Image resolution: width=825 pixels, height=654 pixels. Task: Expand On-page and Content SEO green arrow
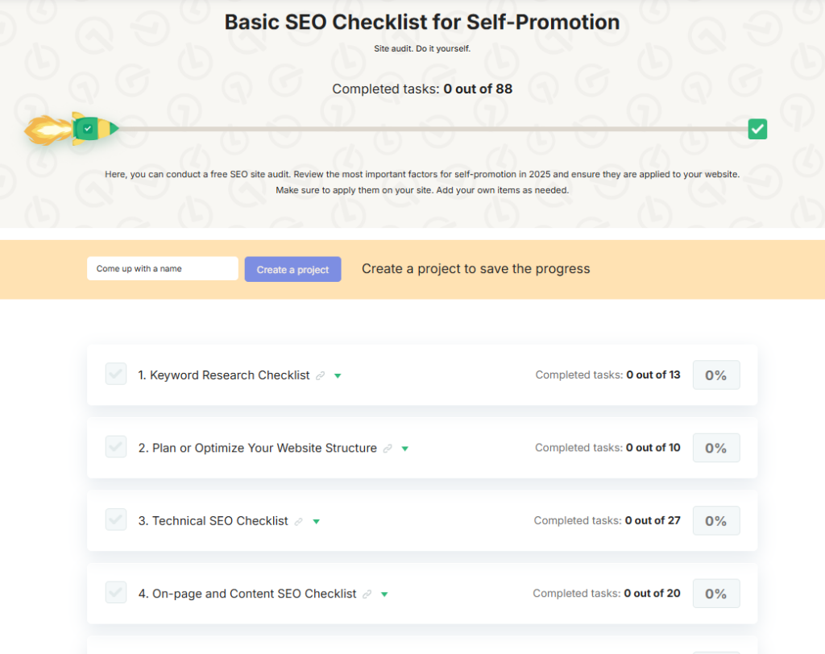pos(384,594)
